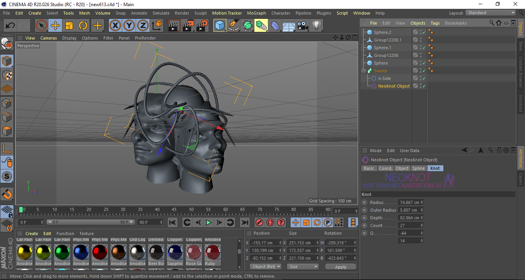Click the Depth spinner arrows
525x280 pixels.
[422, 218]
